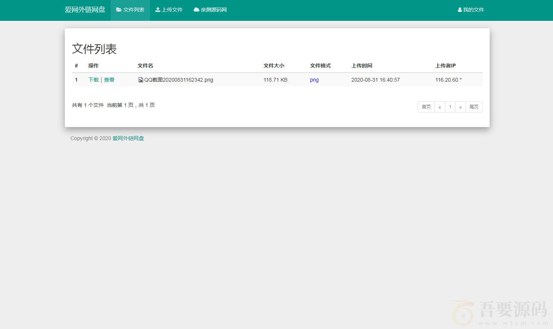Click the upload time 2020-08-31 16:40:57
Screen dimensions: 553x329
[x=376, y=80]
